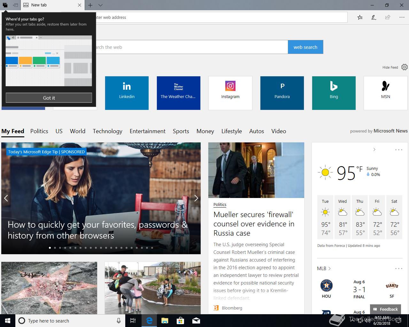Open the tabs you've set aside icon

5,5
